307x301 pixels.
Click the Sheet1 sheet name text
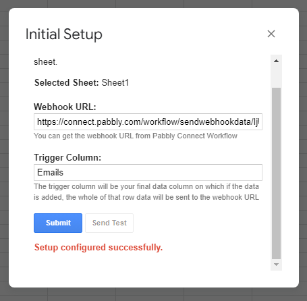(x=115, y=82)
